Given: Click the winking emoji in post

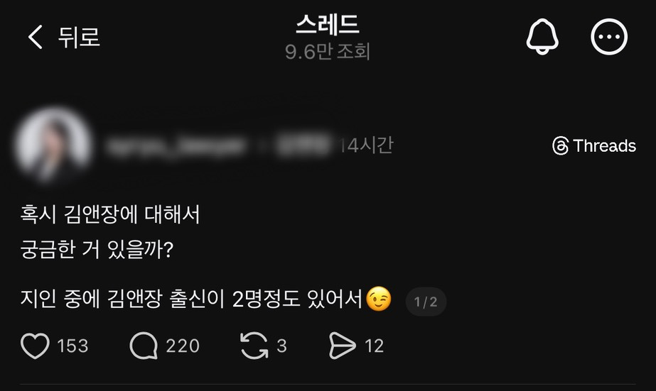Looking at the screenshot, I should tap(379, 299).
